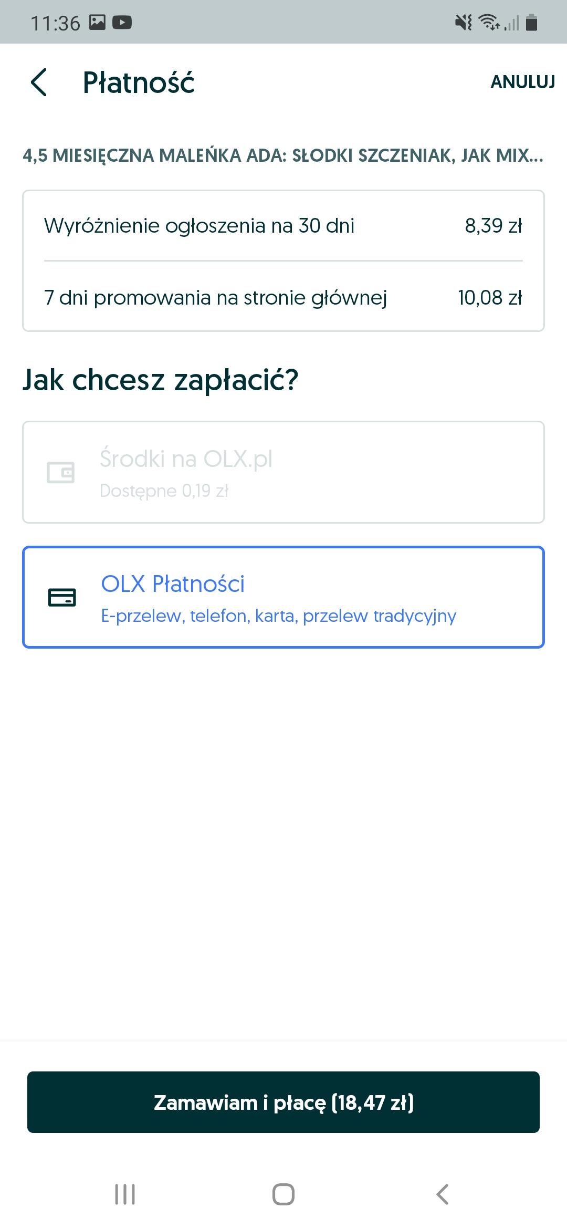Tap the wallet icon for Środki na OLX.pl

(x=61, y=472)
